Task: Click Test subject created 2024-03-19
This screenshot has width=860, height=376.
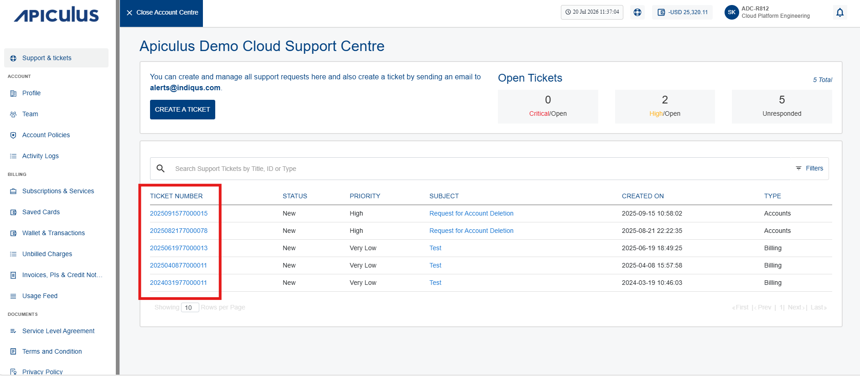Action: [435, 283]
